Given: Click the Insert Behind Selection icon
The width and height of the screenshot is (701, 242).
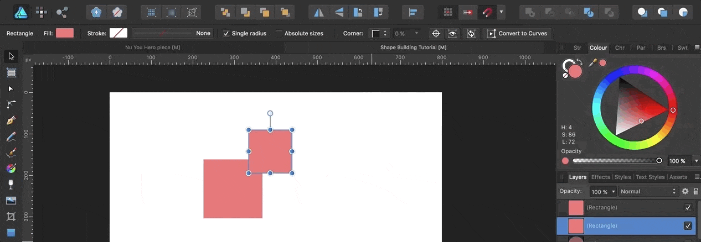Looking at the screenshot, I should (642, 12).
